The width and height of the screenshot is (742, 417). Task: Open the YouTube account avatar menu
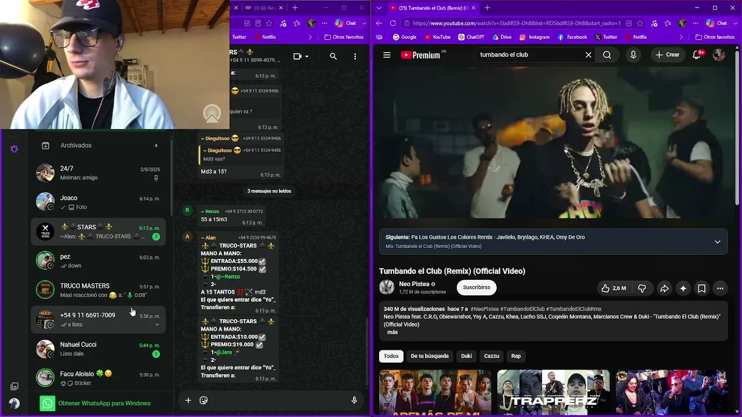pyautogui.click(x=719, y=55)
